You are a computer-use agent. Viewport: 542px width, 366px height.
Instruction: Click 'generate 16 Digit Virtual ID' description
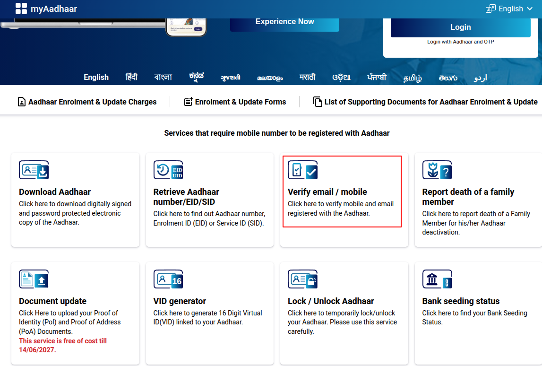(207, 318)
